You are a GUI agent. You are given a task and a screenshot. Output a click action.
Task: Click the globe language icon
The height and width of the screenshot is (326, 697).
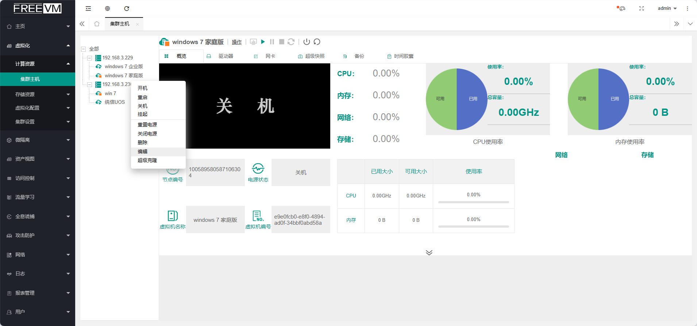[107, 8]
